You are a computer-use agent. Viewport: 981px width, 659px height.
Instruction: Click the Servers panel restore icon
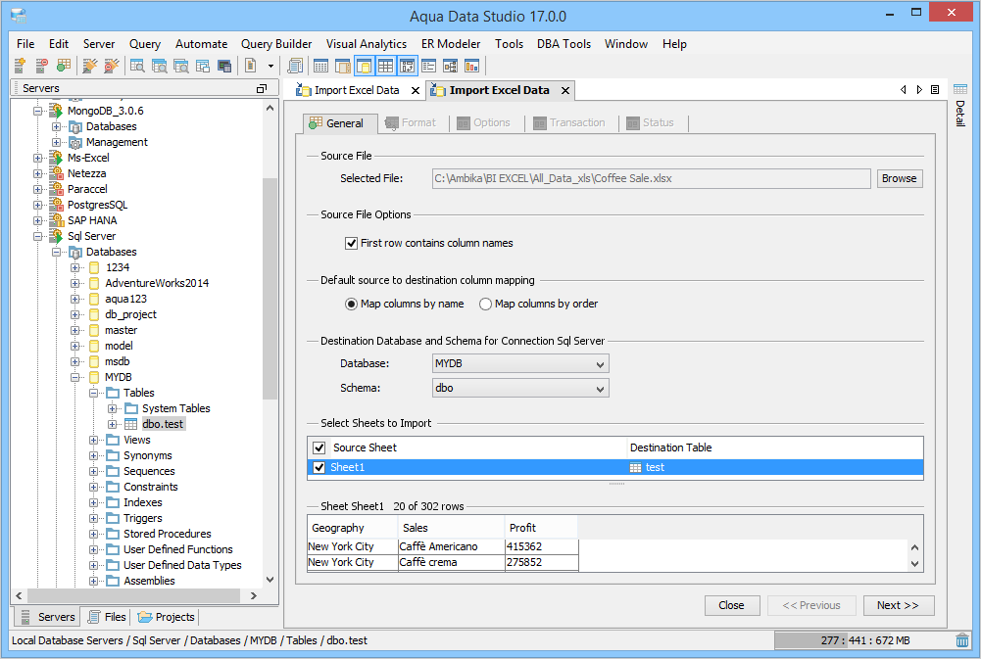tap(262, 89)
